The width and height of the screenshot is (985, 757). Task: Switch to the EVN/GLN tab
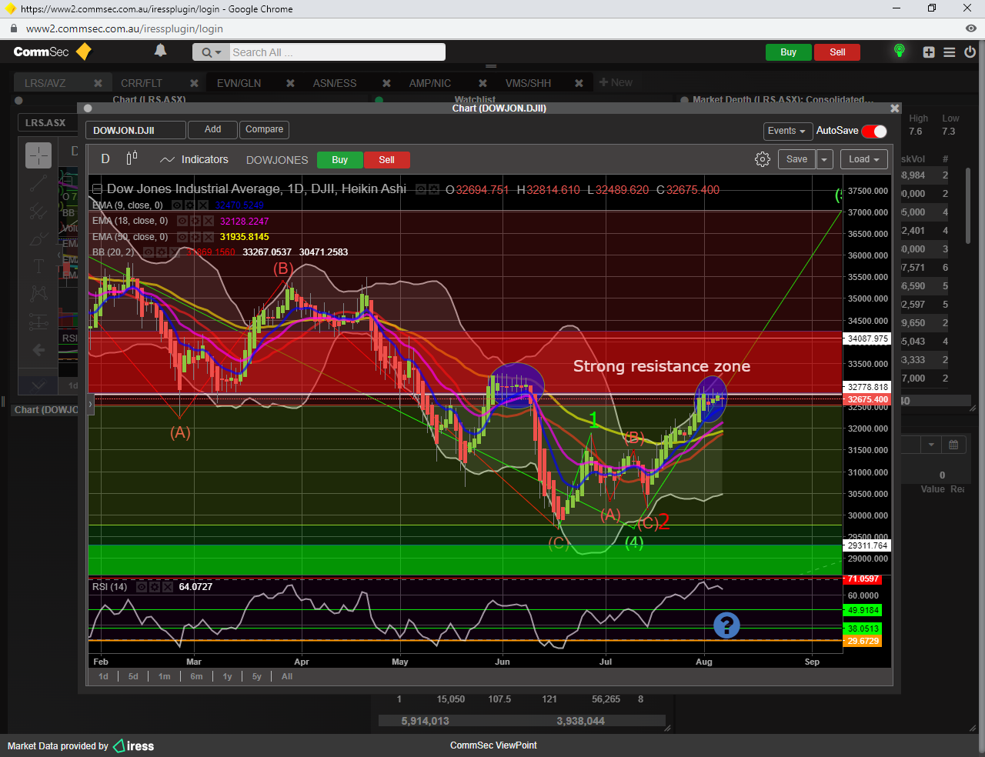pyautogui.click(x=239, y=83)
